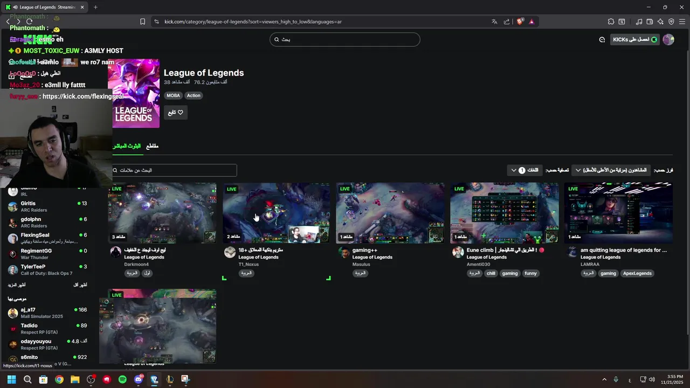Launch Spotify from the taskbar
Screen dimensions: 690x388
pos(122,379)
